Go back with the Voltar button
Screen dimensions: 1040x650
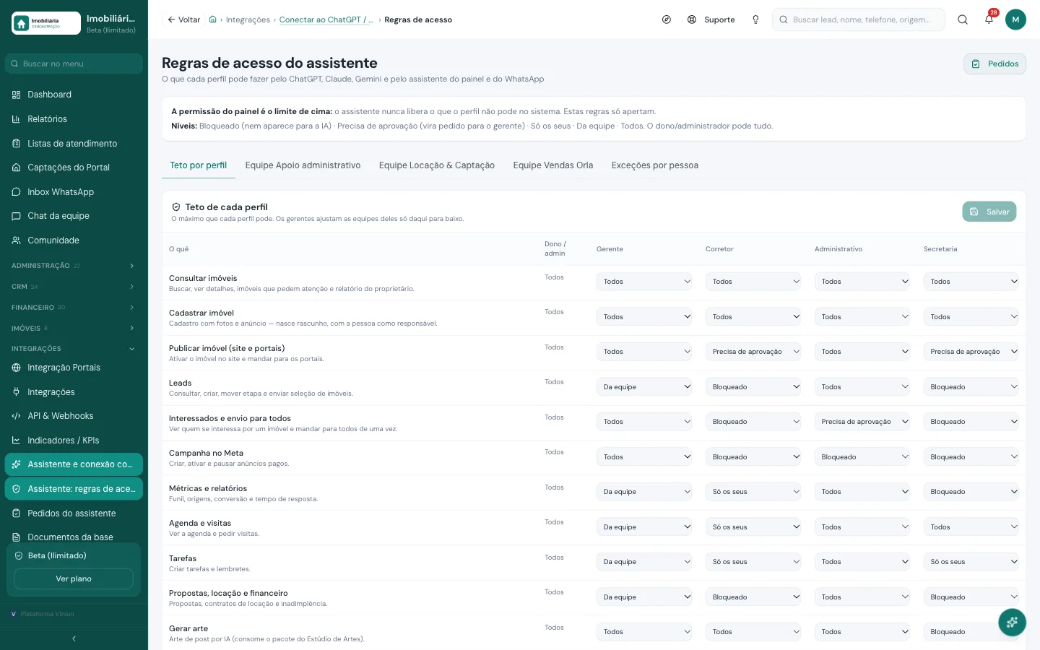[x=184, y=19]
